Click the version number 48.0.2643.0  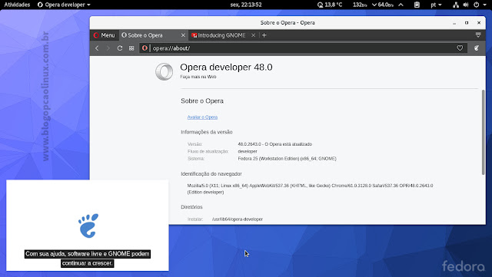249,144
